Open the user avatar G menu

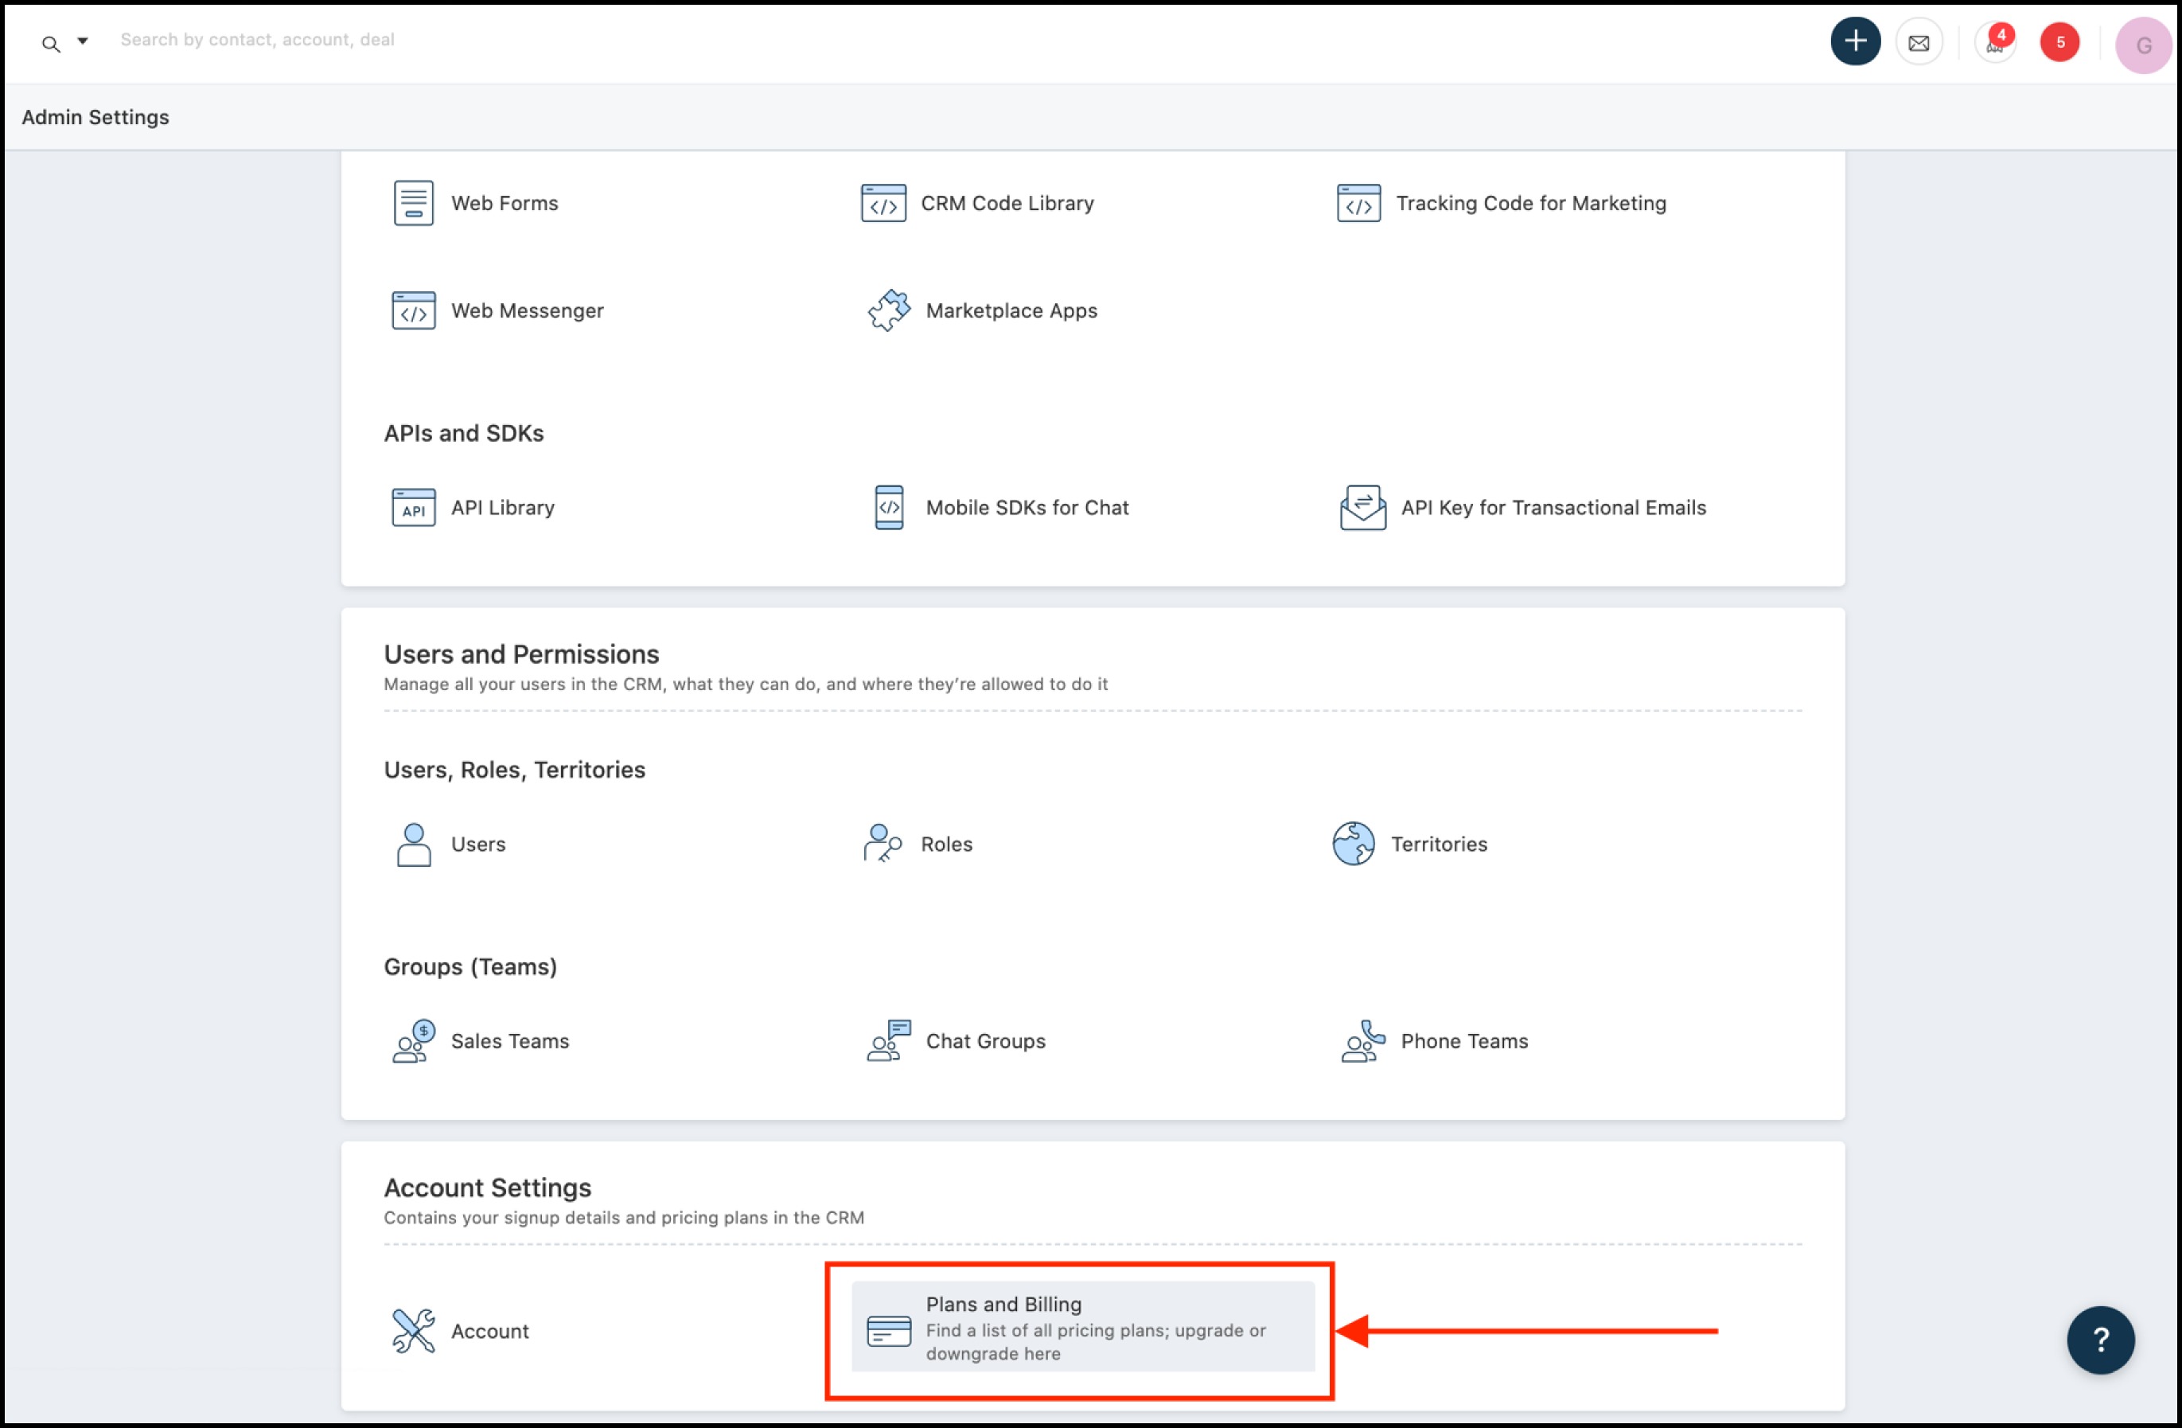pyautogui.click(x=2142, y=44)
